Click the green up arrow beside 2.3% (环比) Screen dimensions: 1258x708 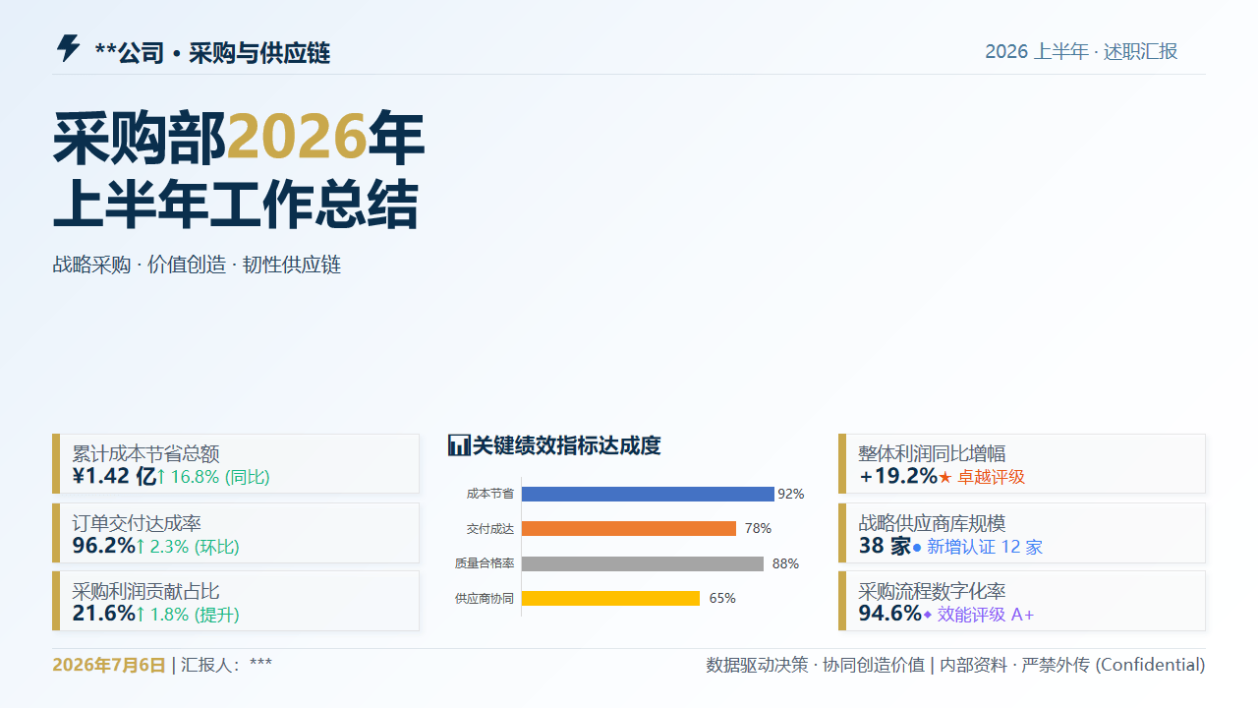click(140, 546)
